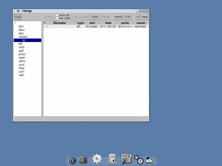Collapse the tc/ folder using its minus sign

click(15, 40)
